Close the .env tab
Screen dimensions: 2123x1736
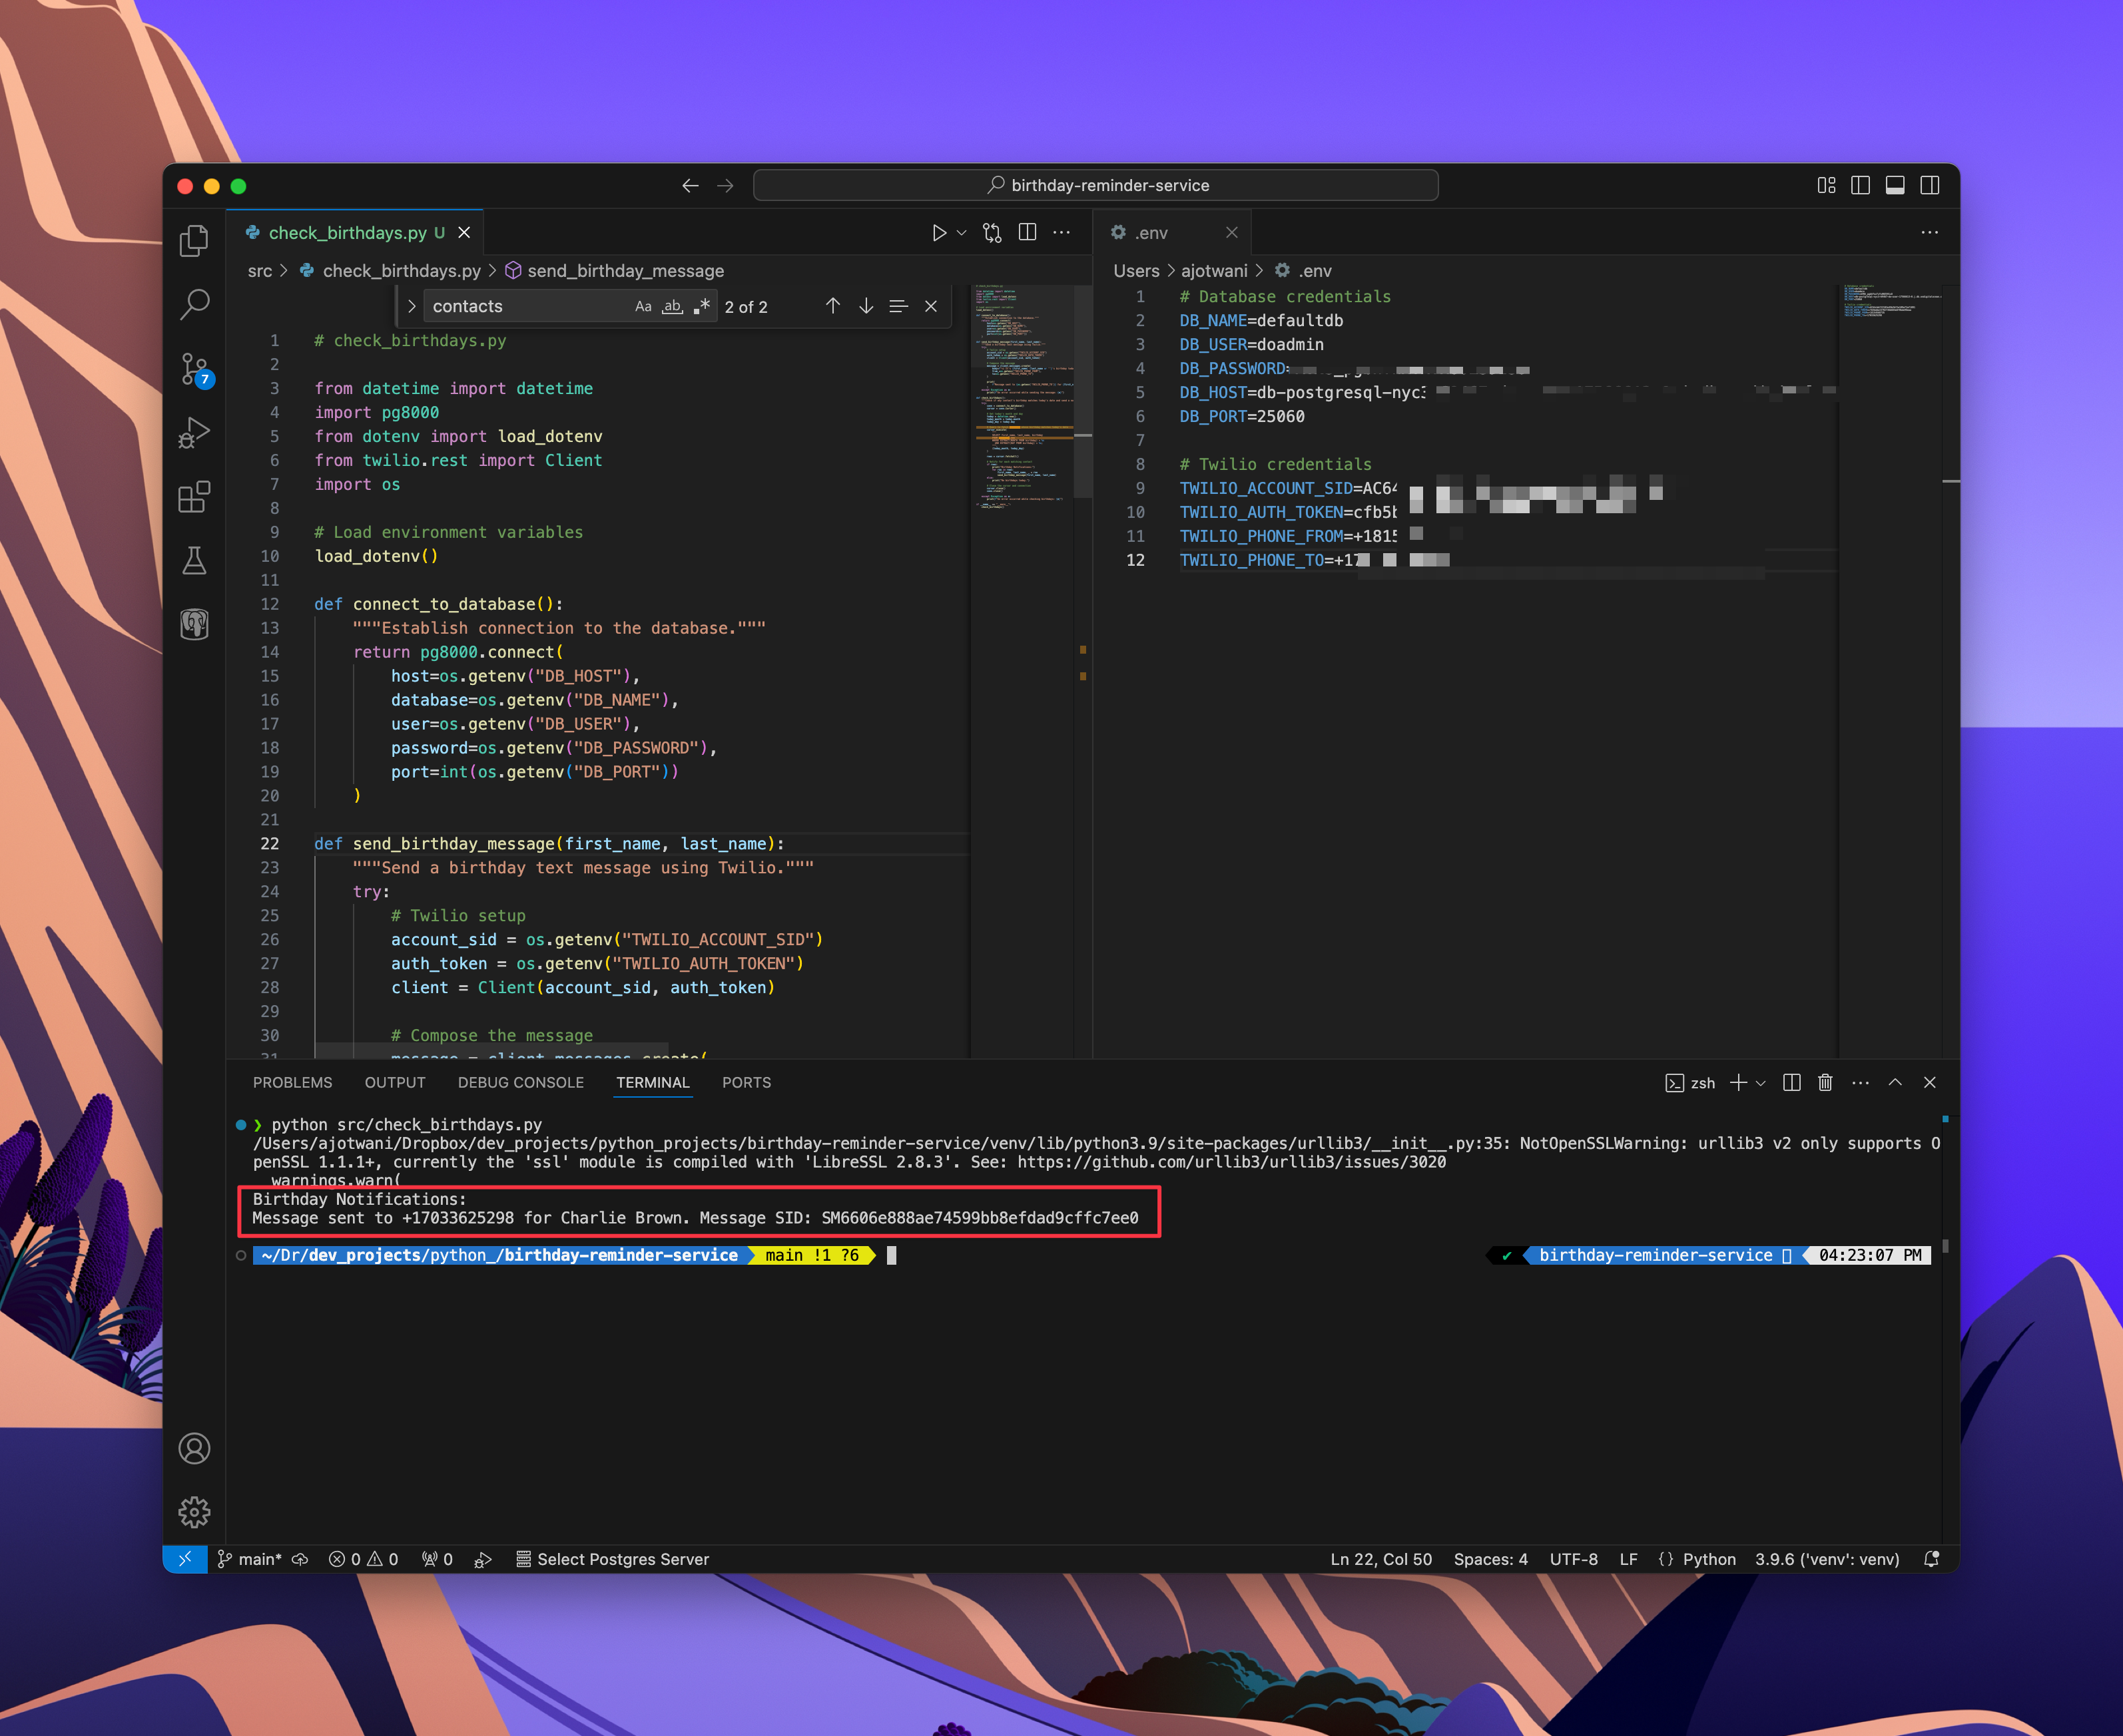click(x=1231, y=233)
